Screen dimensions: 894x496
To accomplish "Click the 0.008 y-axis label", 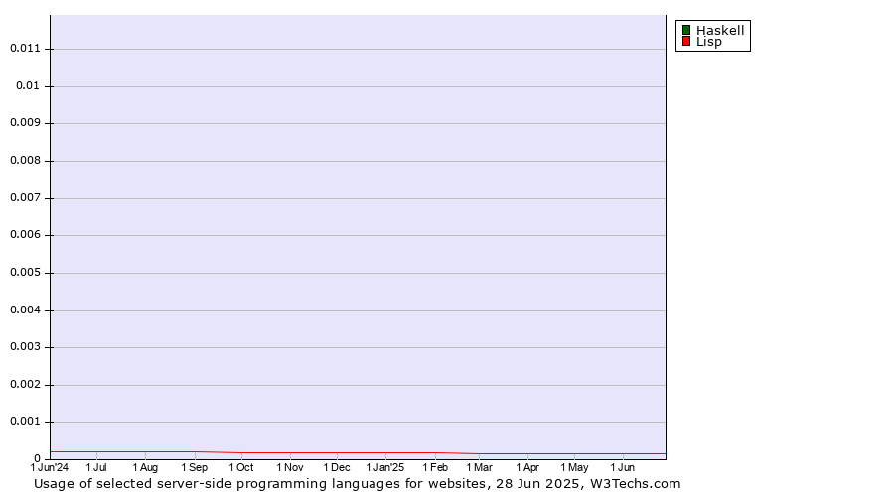I will click(25, 160).
